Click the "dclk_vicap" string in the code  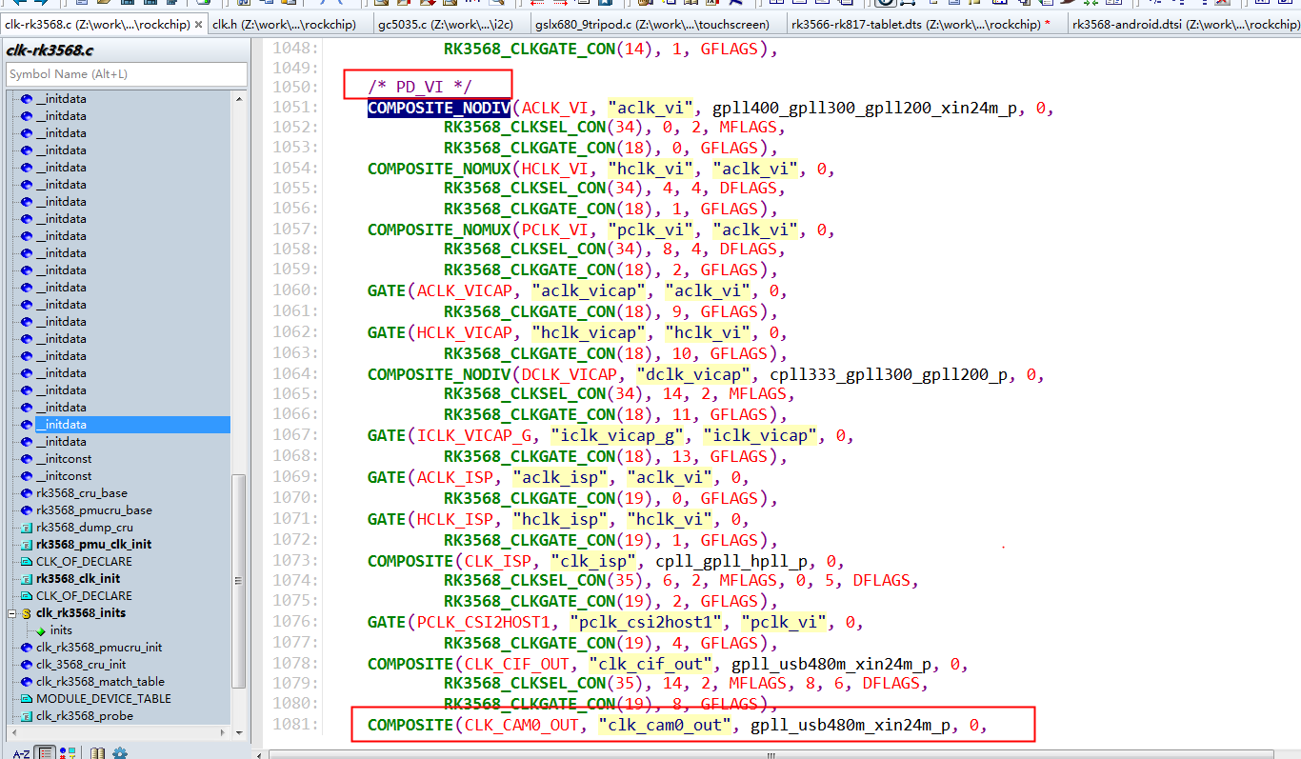click(x=693, y=375)
